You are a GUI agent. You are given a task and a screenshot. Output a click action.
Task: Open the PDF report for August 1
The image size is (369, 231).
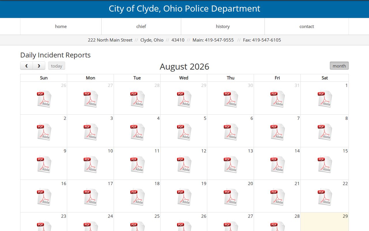pyautogui.click(x=325, y=99)
